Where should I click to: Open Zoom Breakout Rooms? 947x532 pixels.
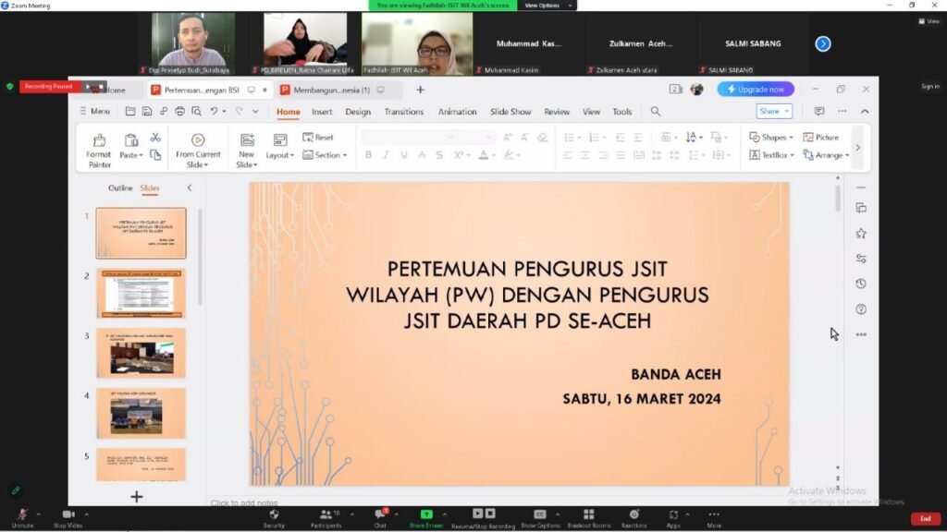point(588,518)
